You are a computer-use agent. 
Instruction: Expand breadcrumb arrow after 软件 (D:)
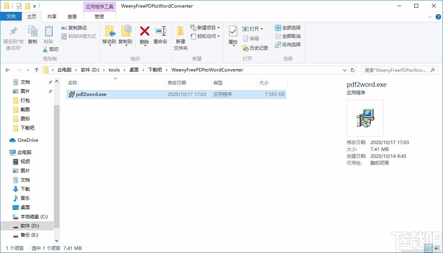[x=104, y=70]
